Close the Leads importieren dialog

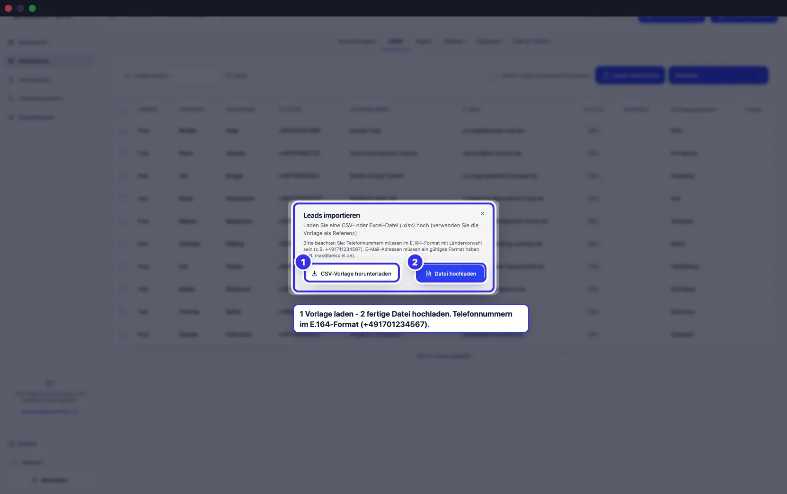click(482, 213)
